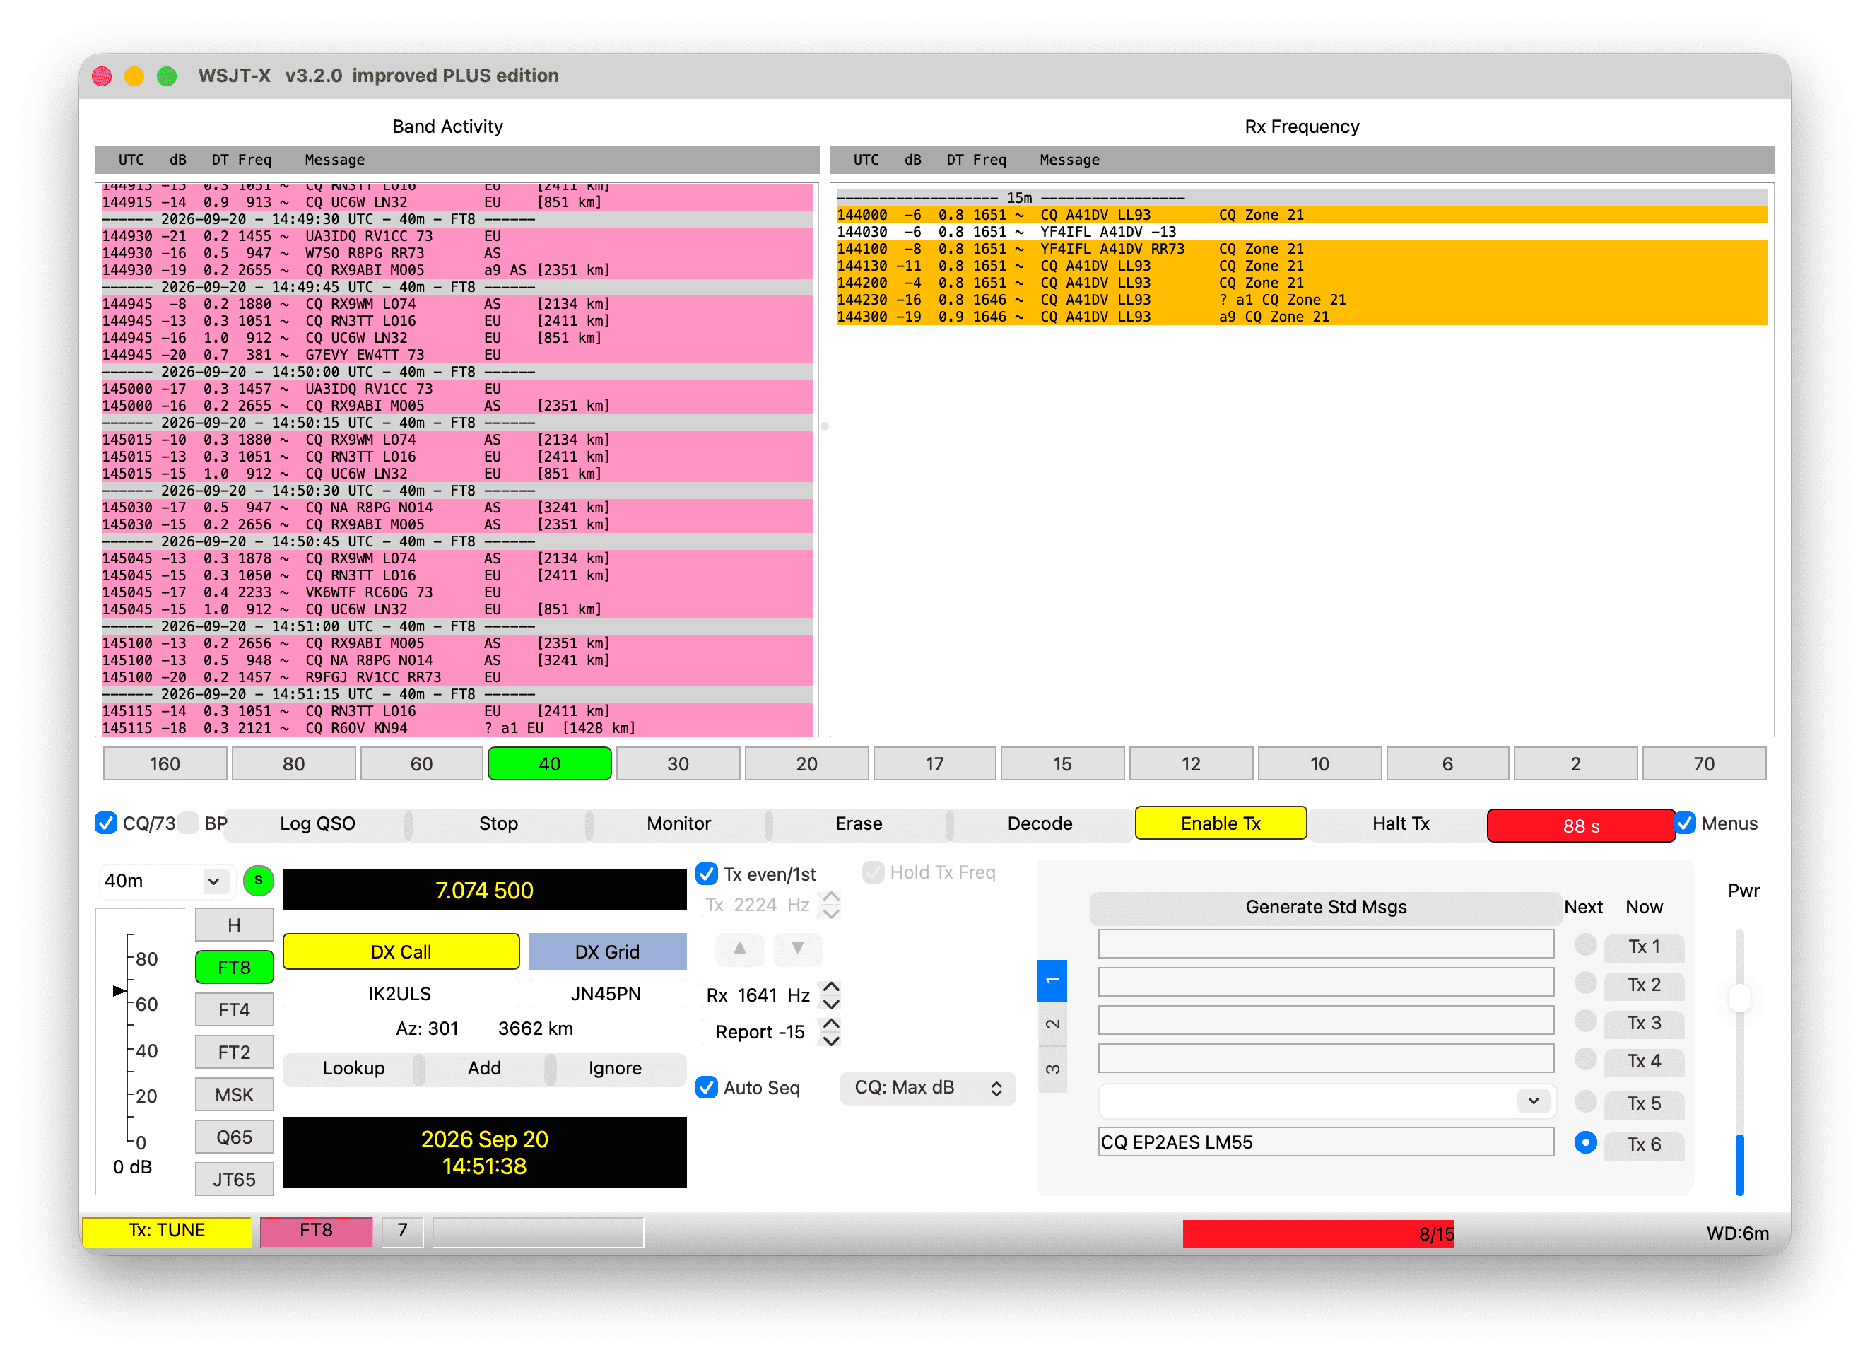Image resolution: width=1870 pixels, height=1360 pixels.
Task: Click the Pwr slider handle
Action: click(1739, 999)
